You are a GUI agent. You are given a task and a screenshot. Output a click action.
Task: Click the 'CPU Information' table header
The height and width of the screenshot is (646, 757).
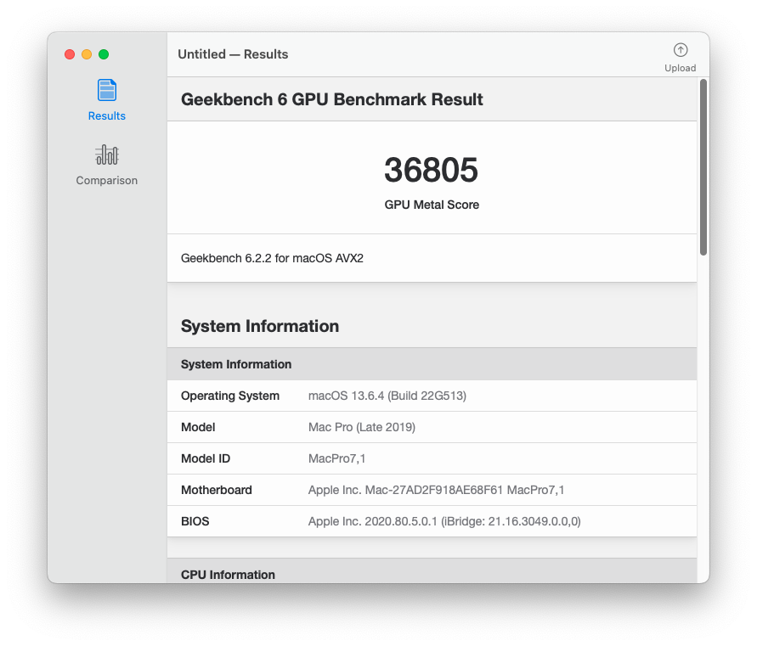pyautogui.click(x=432, y=571)
